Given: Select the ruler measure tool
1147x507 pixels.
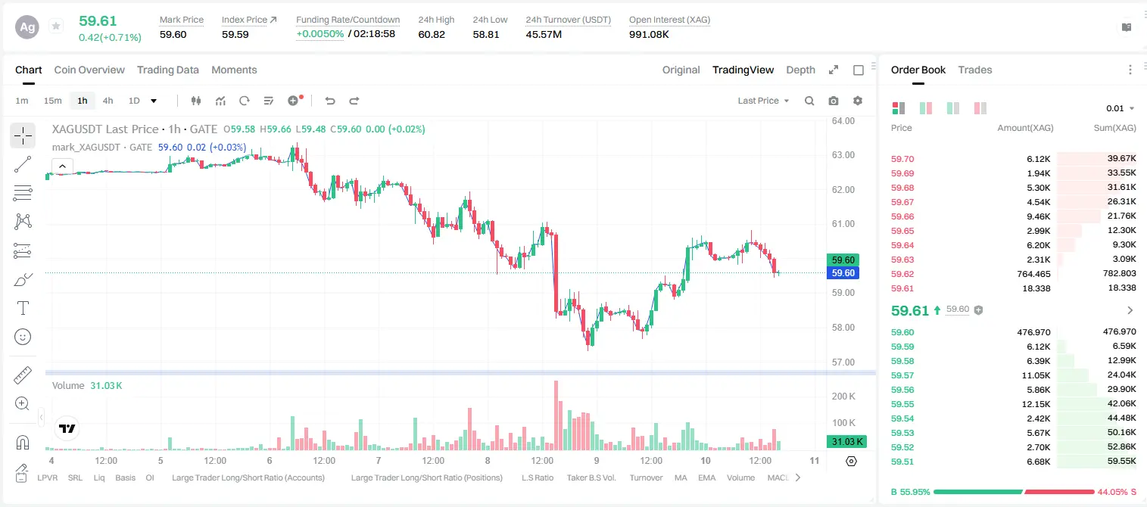Looking at the screenshot, I should [x=23, y=375].
